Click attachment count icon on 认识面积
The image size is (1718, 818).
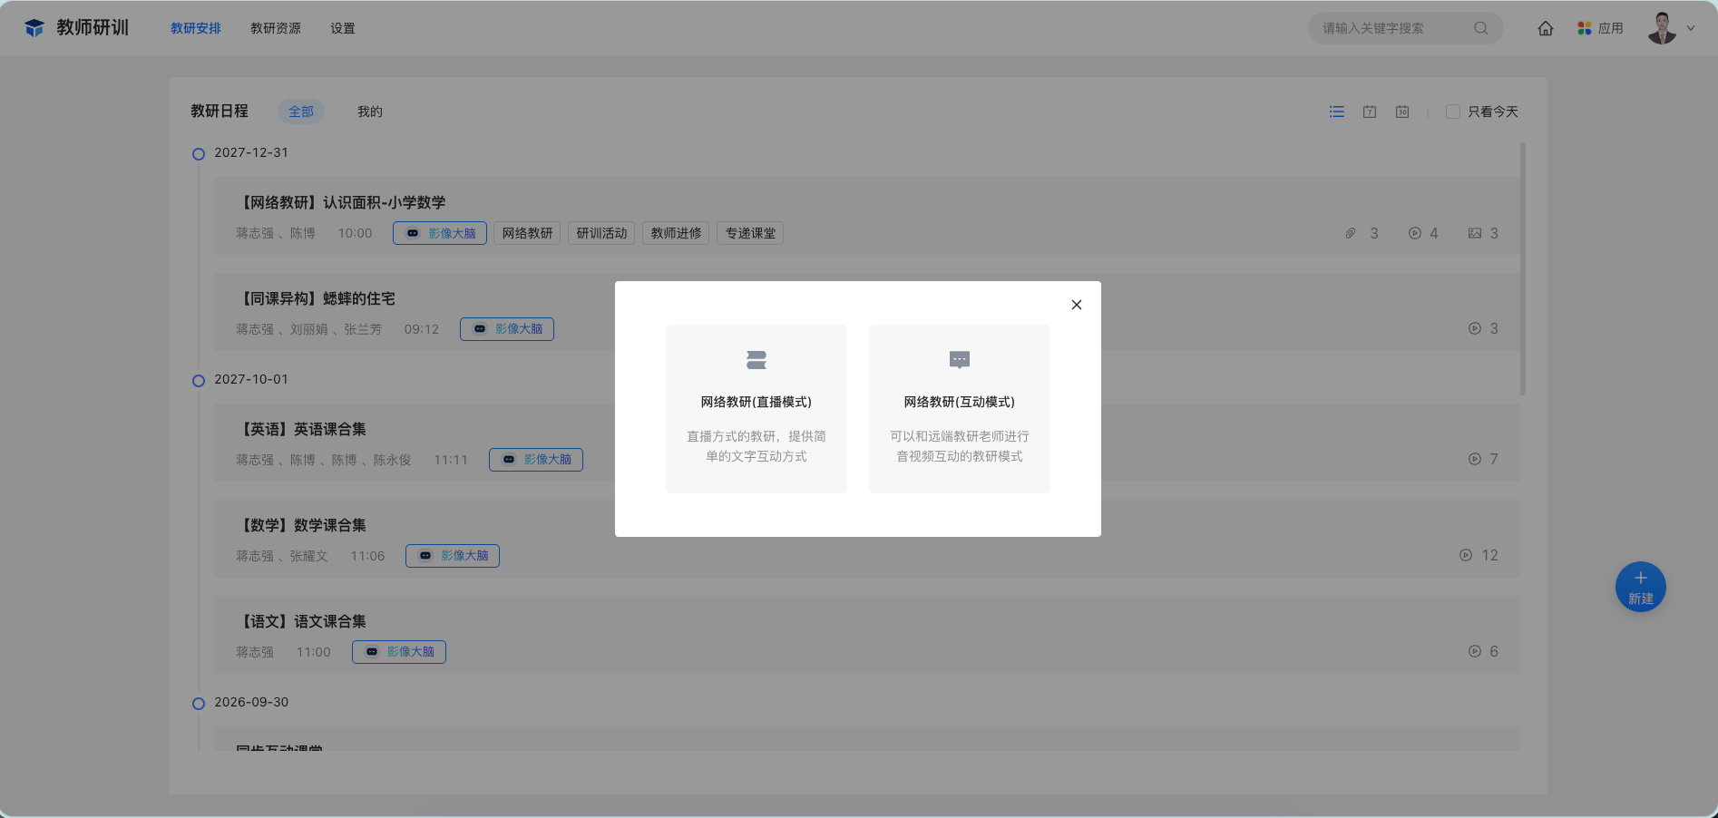(x=1351, y=233)
